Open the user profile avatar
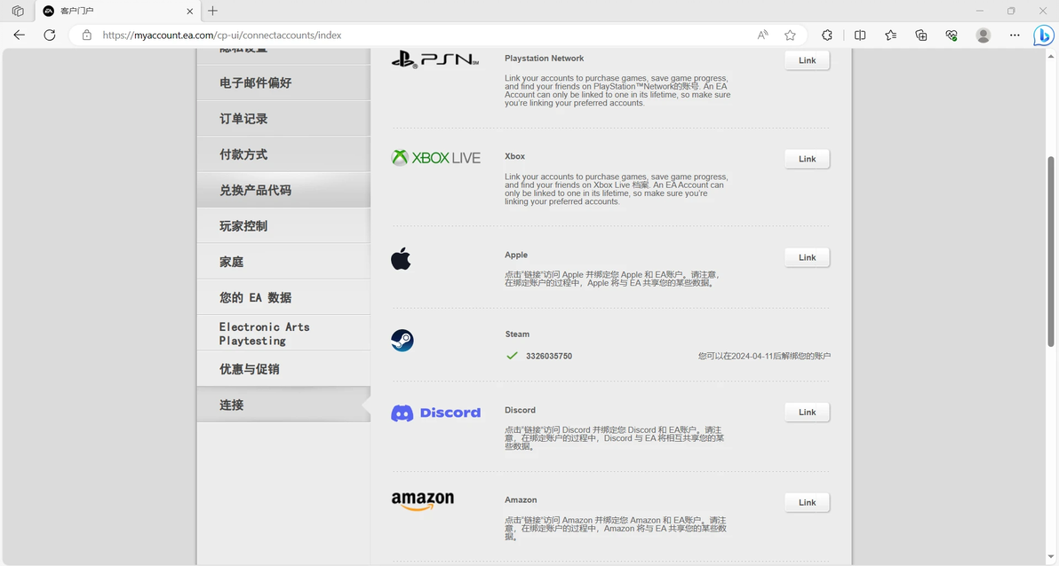 pyautogui.click(x=983, y=35)
